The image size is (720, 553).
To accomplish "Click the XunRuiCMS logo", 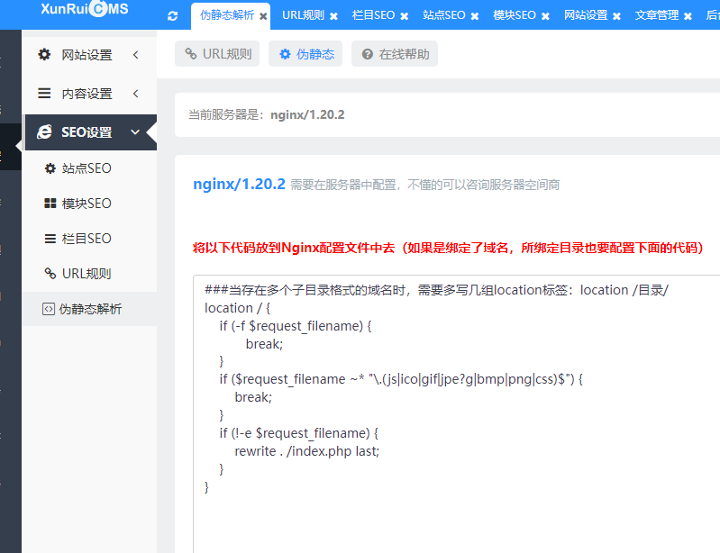I will [x=85, y=9].
